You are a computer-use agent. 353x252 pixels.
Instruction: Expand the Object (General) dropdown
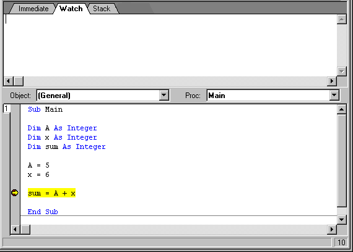pos(164,96)
